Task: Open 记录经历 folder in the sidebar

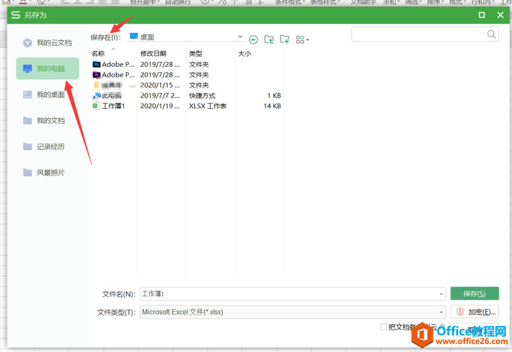Action: point(48,147)
